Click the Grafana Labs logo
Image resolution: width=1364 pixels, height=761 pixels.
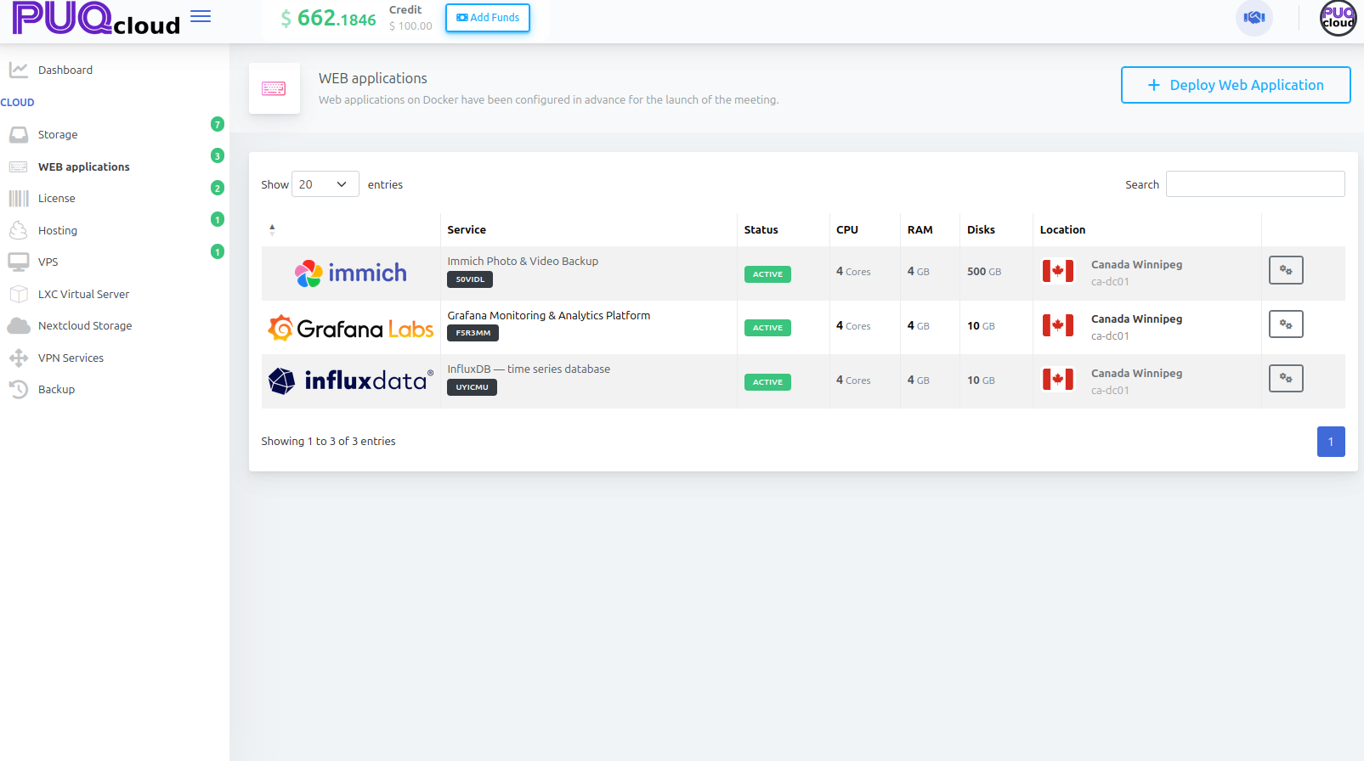[x=351, y=328]
